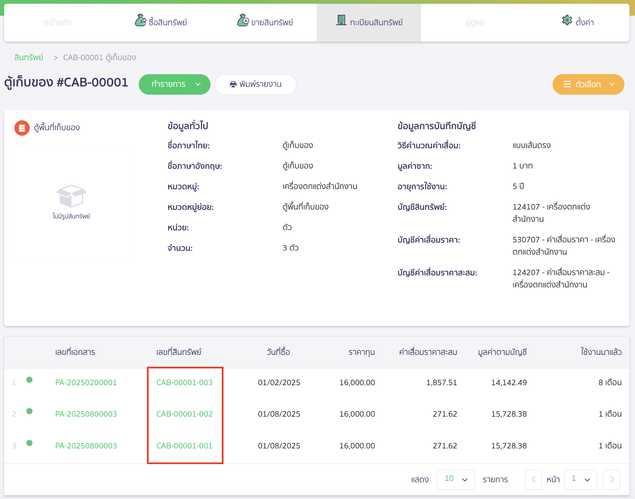Click the settings gear icon
Viewport: 635px width, 499px height.
point(567,21)
